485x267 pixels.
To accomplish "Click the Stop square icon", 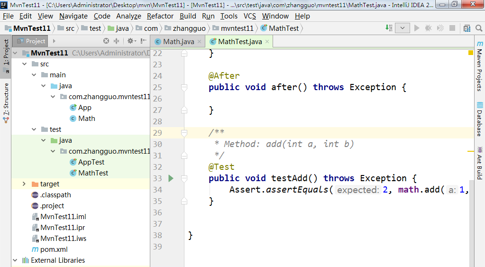I will click(x=452, y=28).
